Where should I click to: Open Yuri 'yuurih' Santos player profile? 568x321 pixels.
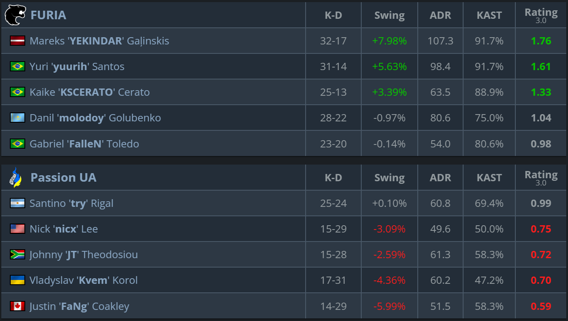[x=77, y=66]
